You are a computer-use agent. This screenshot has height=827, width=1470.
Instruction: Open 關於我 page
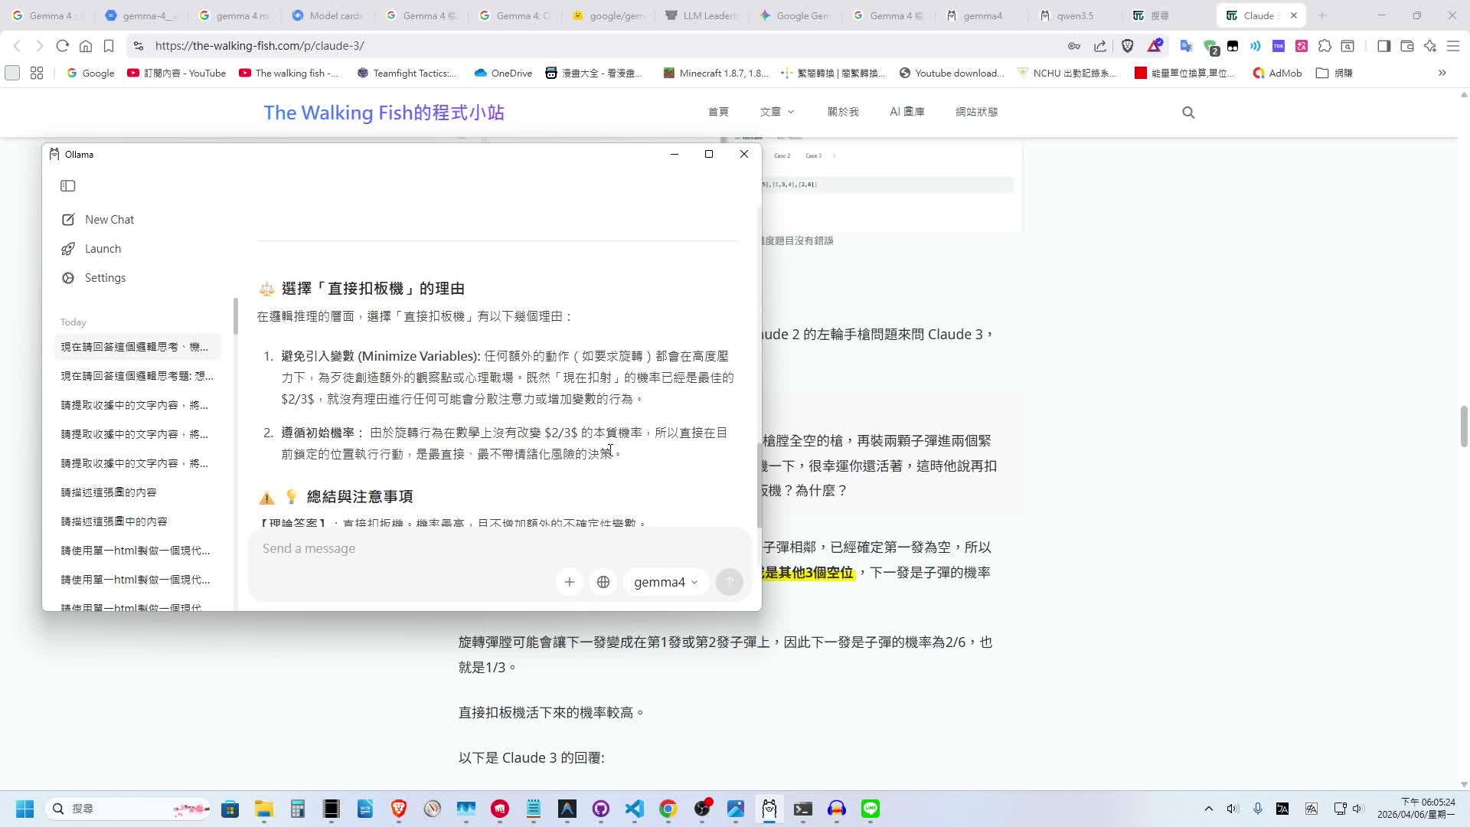tap(843, 112)
